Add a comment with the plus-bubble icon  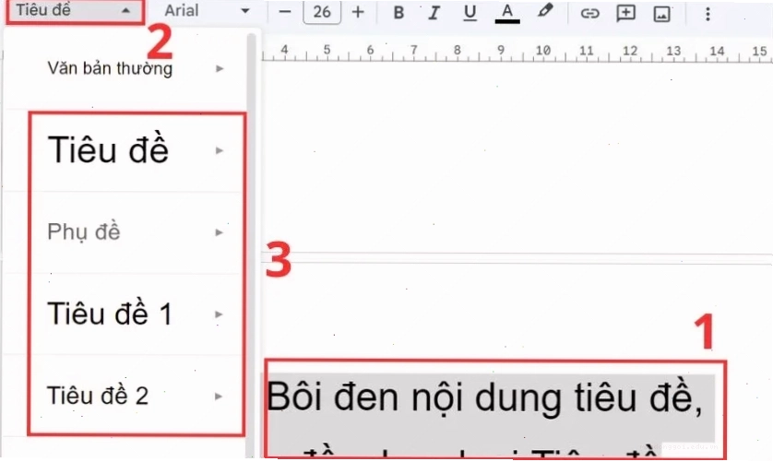(x=625, y=13)
